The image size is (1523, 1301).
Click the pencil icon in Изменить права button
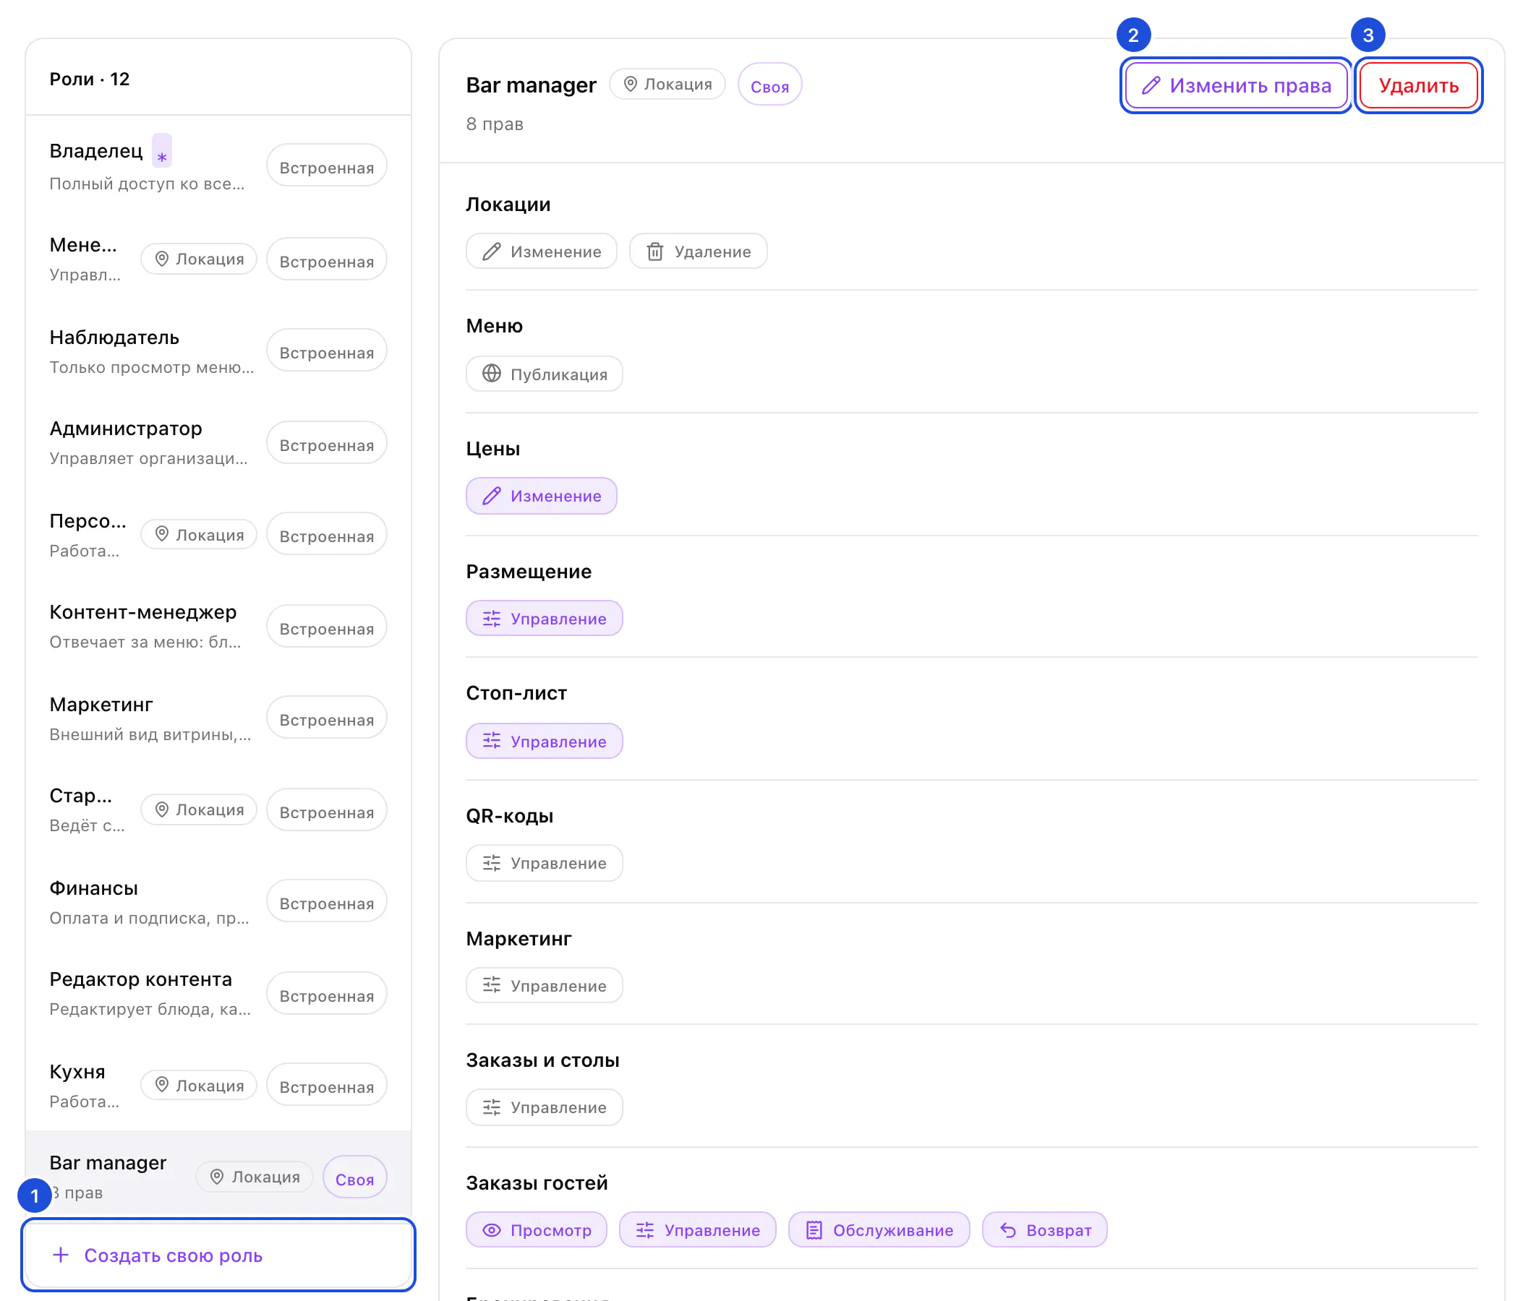pyautogui.click(x=1151, y=85)
